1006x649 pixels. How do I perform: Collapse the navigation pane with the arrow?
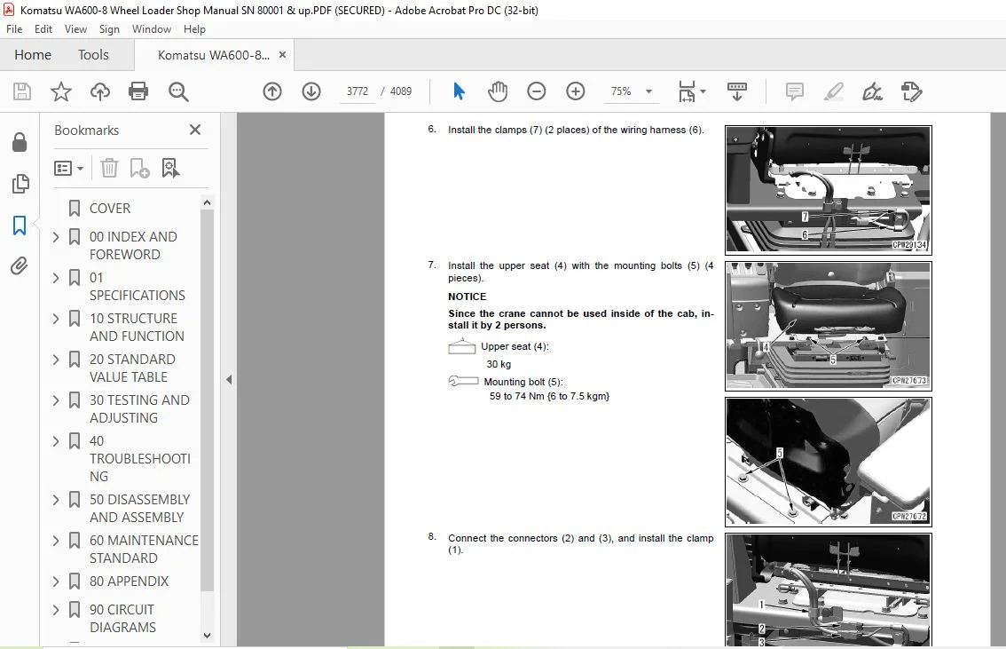tap(228, 379)
